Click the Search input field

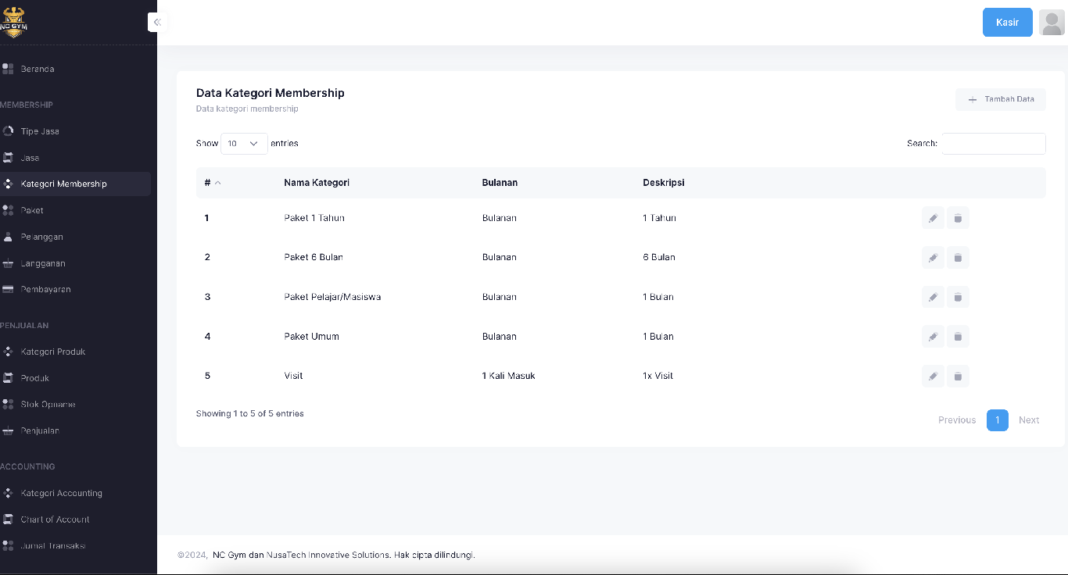coord(993,144)
